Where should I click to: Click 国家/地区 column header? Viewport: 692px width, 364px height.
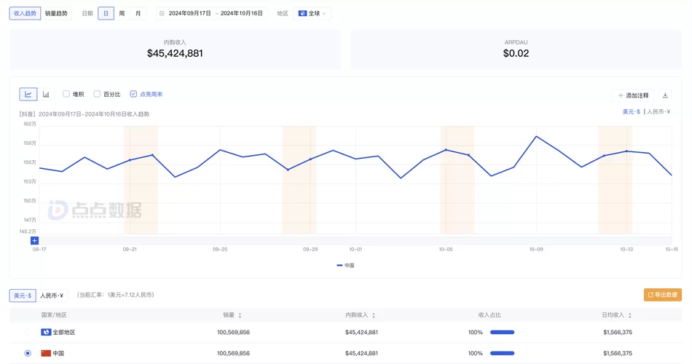click(54, 315)
